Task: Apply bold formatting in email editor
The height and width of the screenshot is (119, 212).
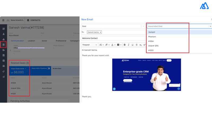Action: click(x=125, y=45)
